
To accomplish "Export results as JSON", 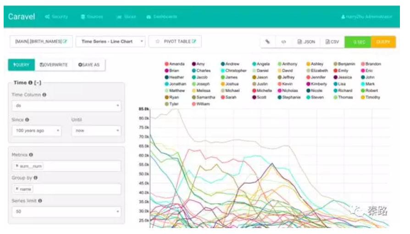I will pos(306,42).
